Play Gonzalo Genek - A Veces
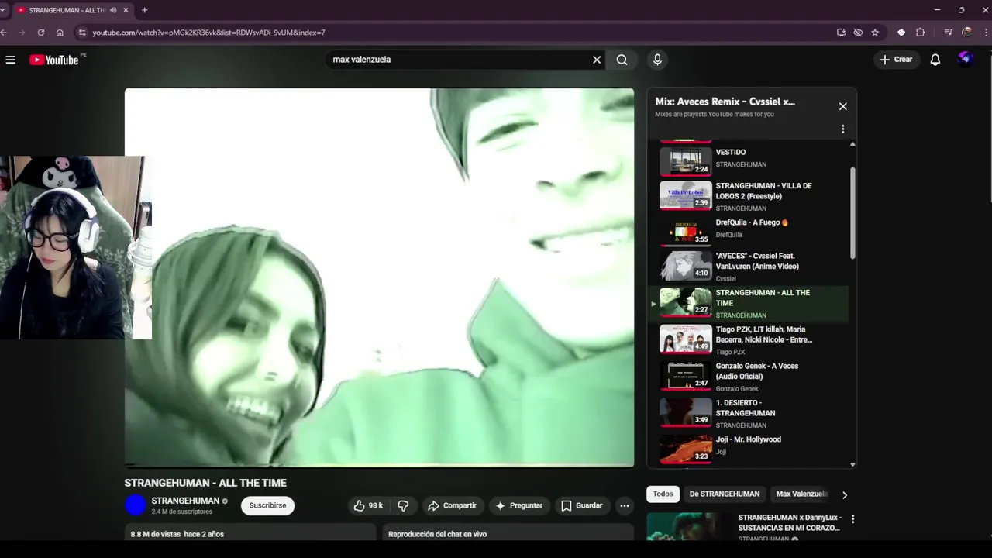This screenshot has height=558, width=992. [x=748, y=377]
